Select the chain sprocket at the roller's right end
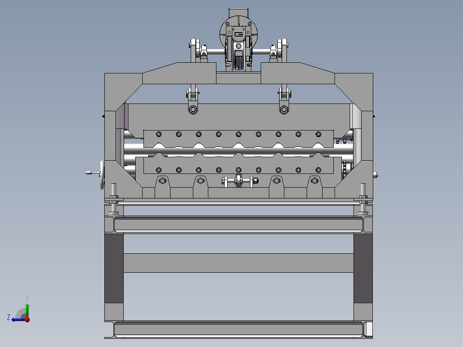Screen dimensions: 463x347 coord(344,170)
